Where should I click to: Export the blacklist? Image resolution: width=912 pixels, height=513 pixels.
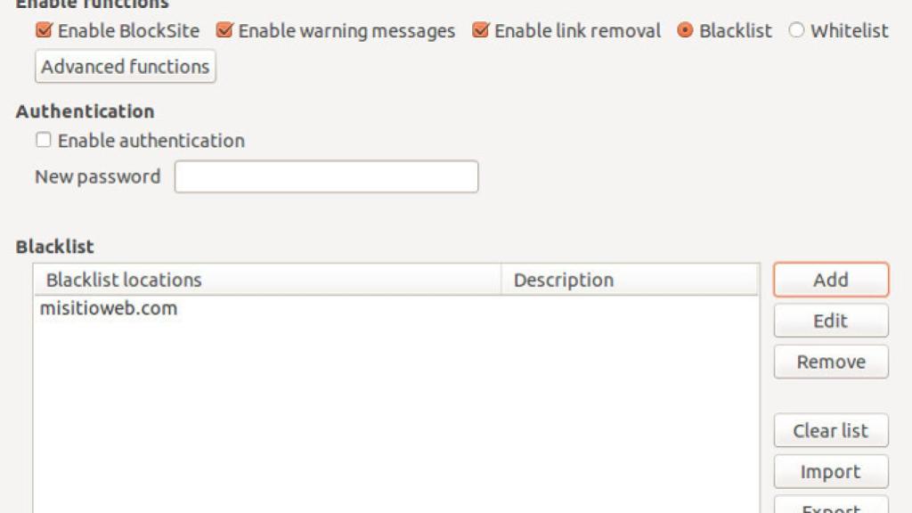tap(830, 506)
